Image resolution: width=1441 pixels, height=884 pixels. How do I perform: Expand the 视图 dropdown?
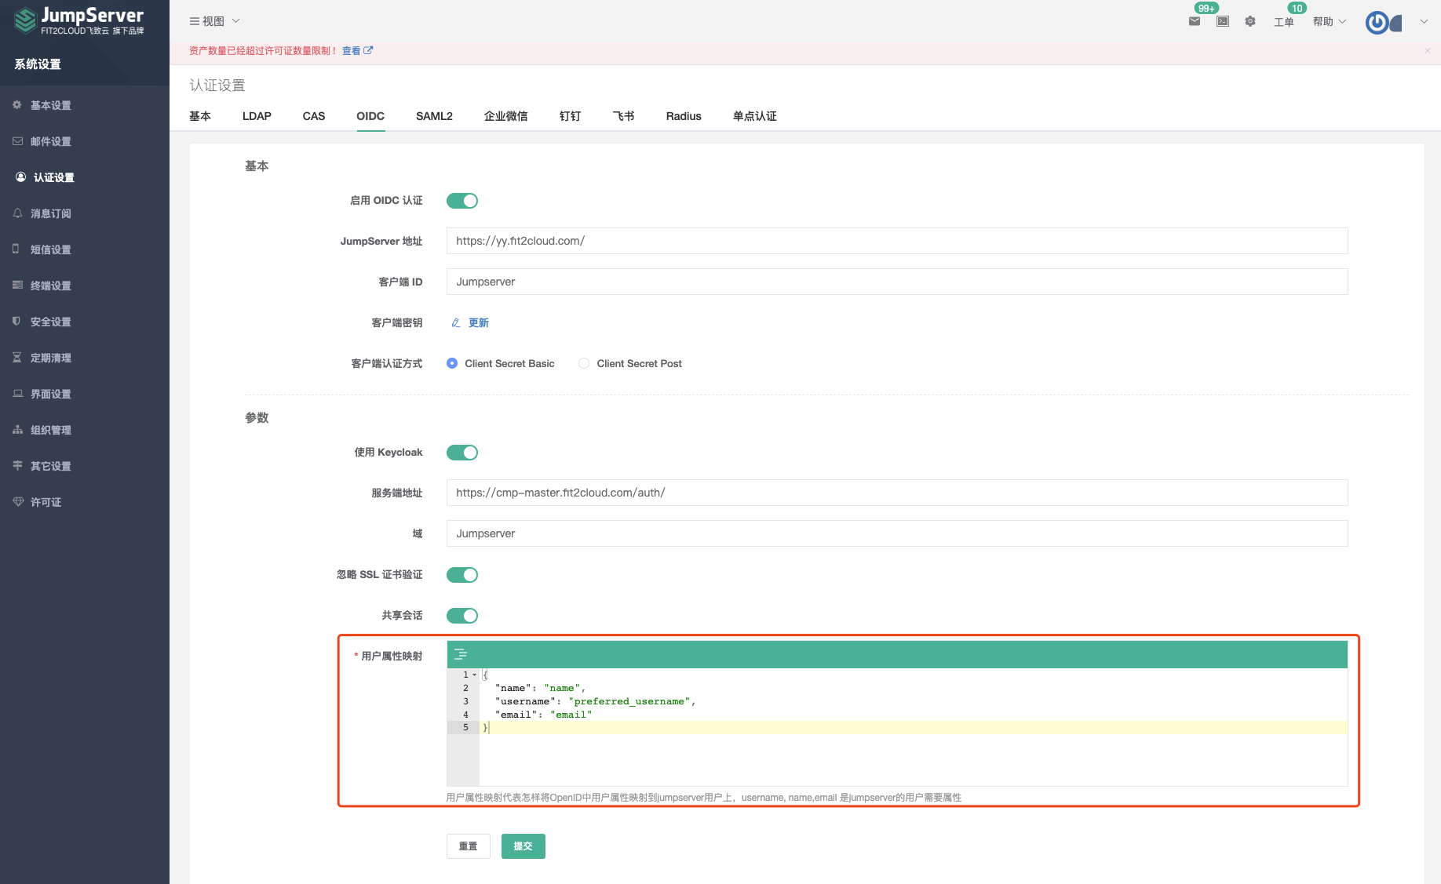point(213,21)
